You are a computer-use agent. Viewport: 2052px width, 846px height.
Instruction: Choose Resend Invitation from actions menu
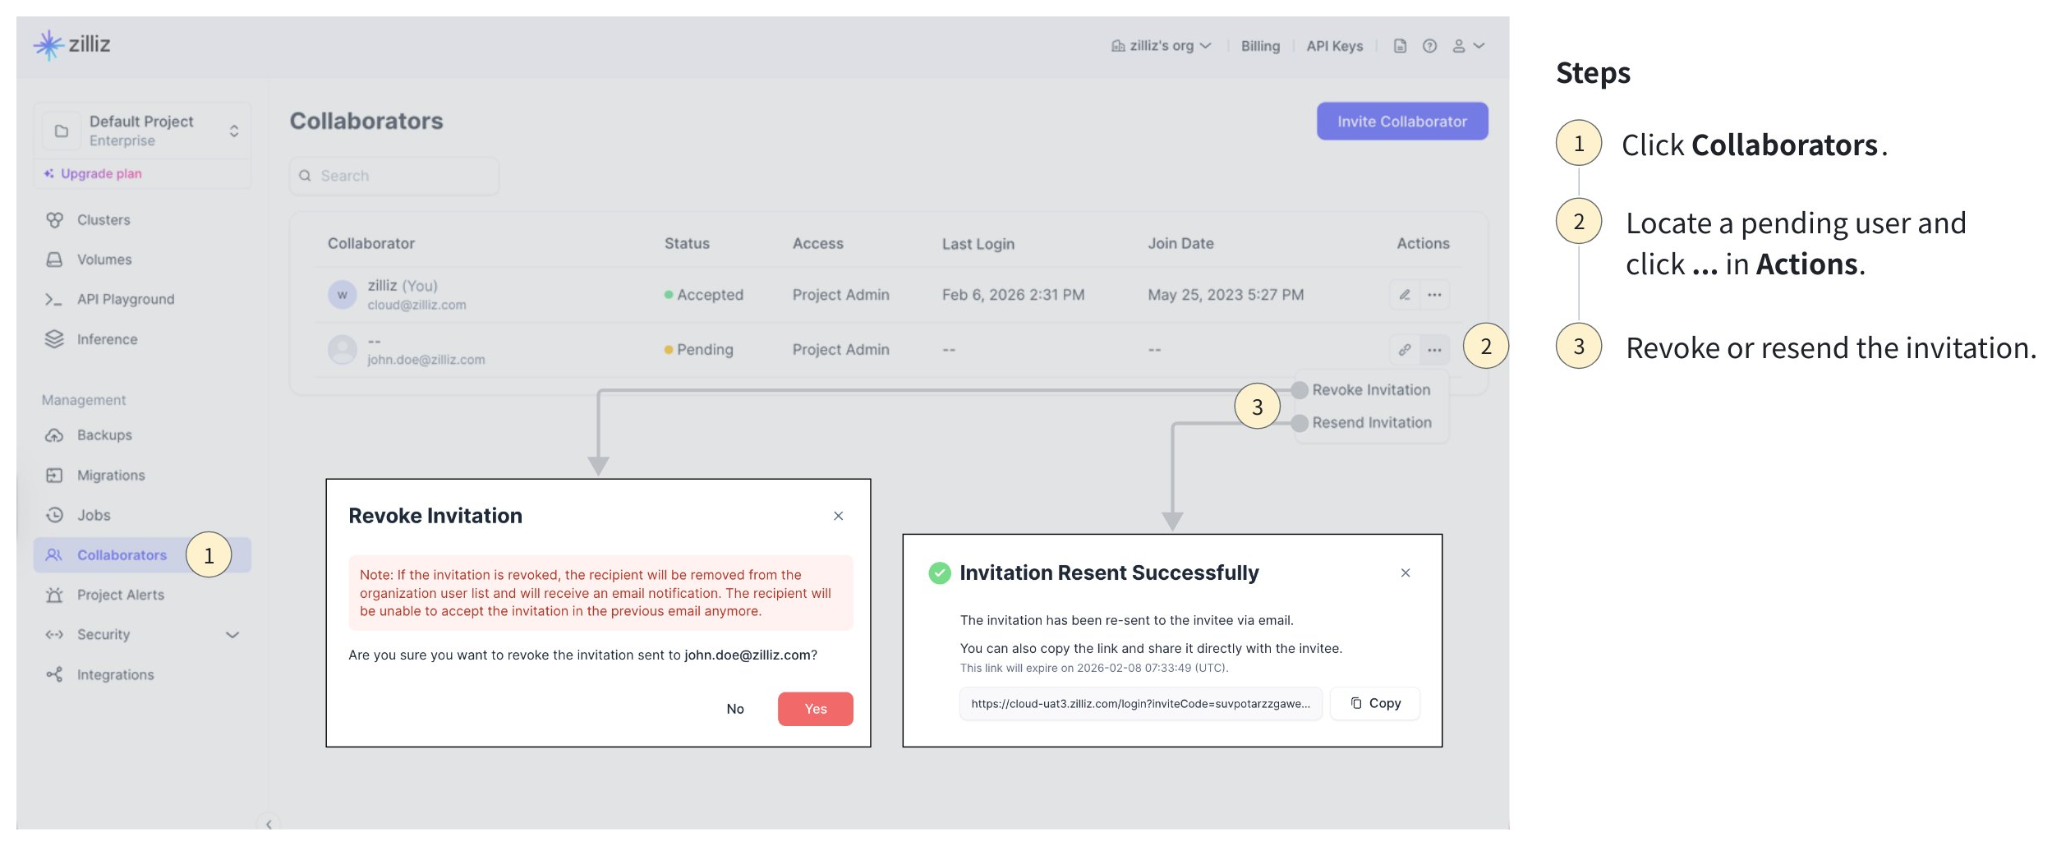(1371, 423)
